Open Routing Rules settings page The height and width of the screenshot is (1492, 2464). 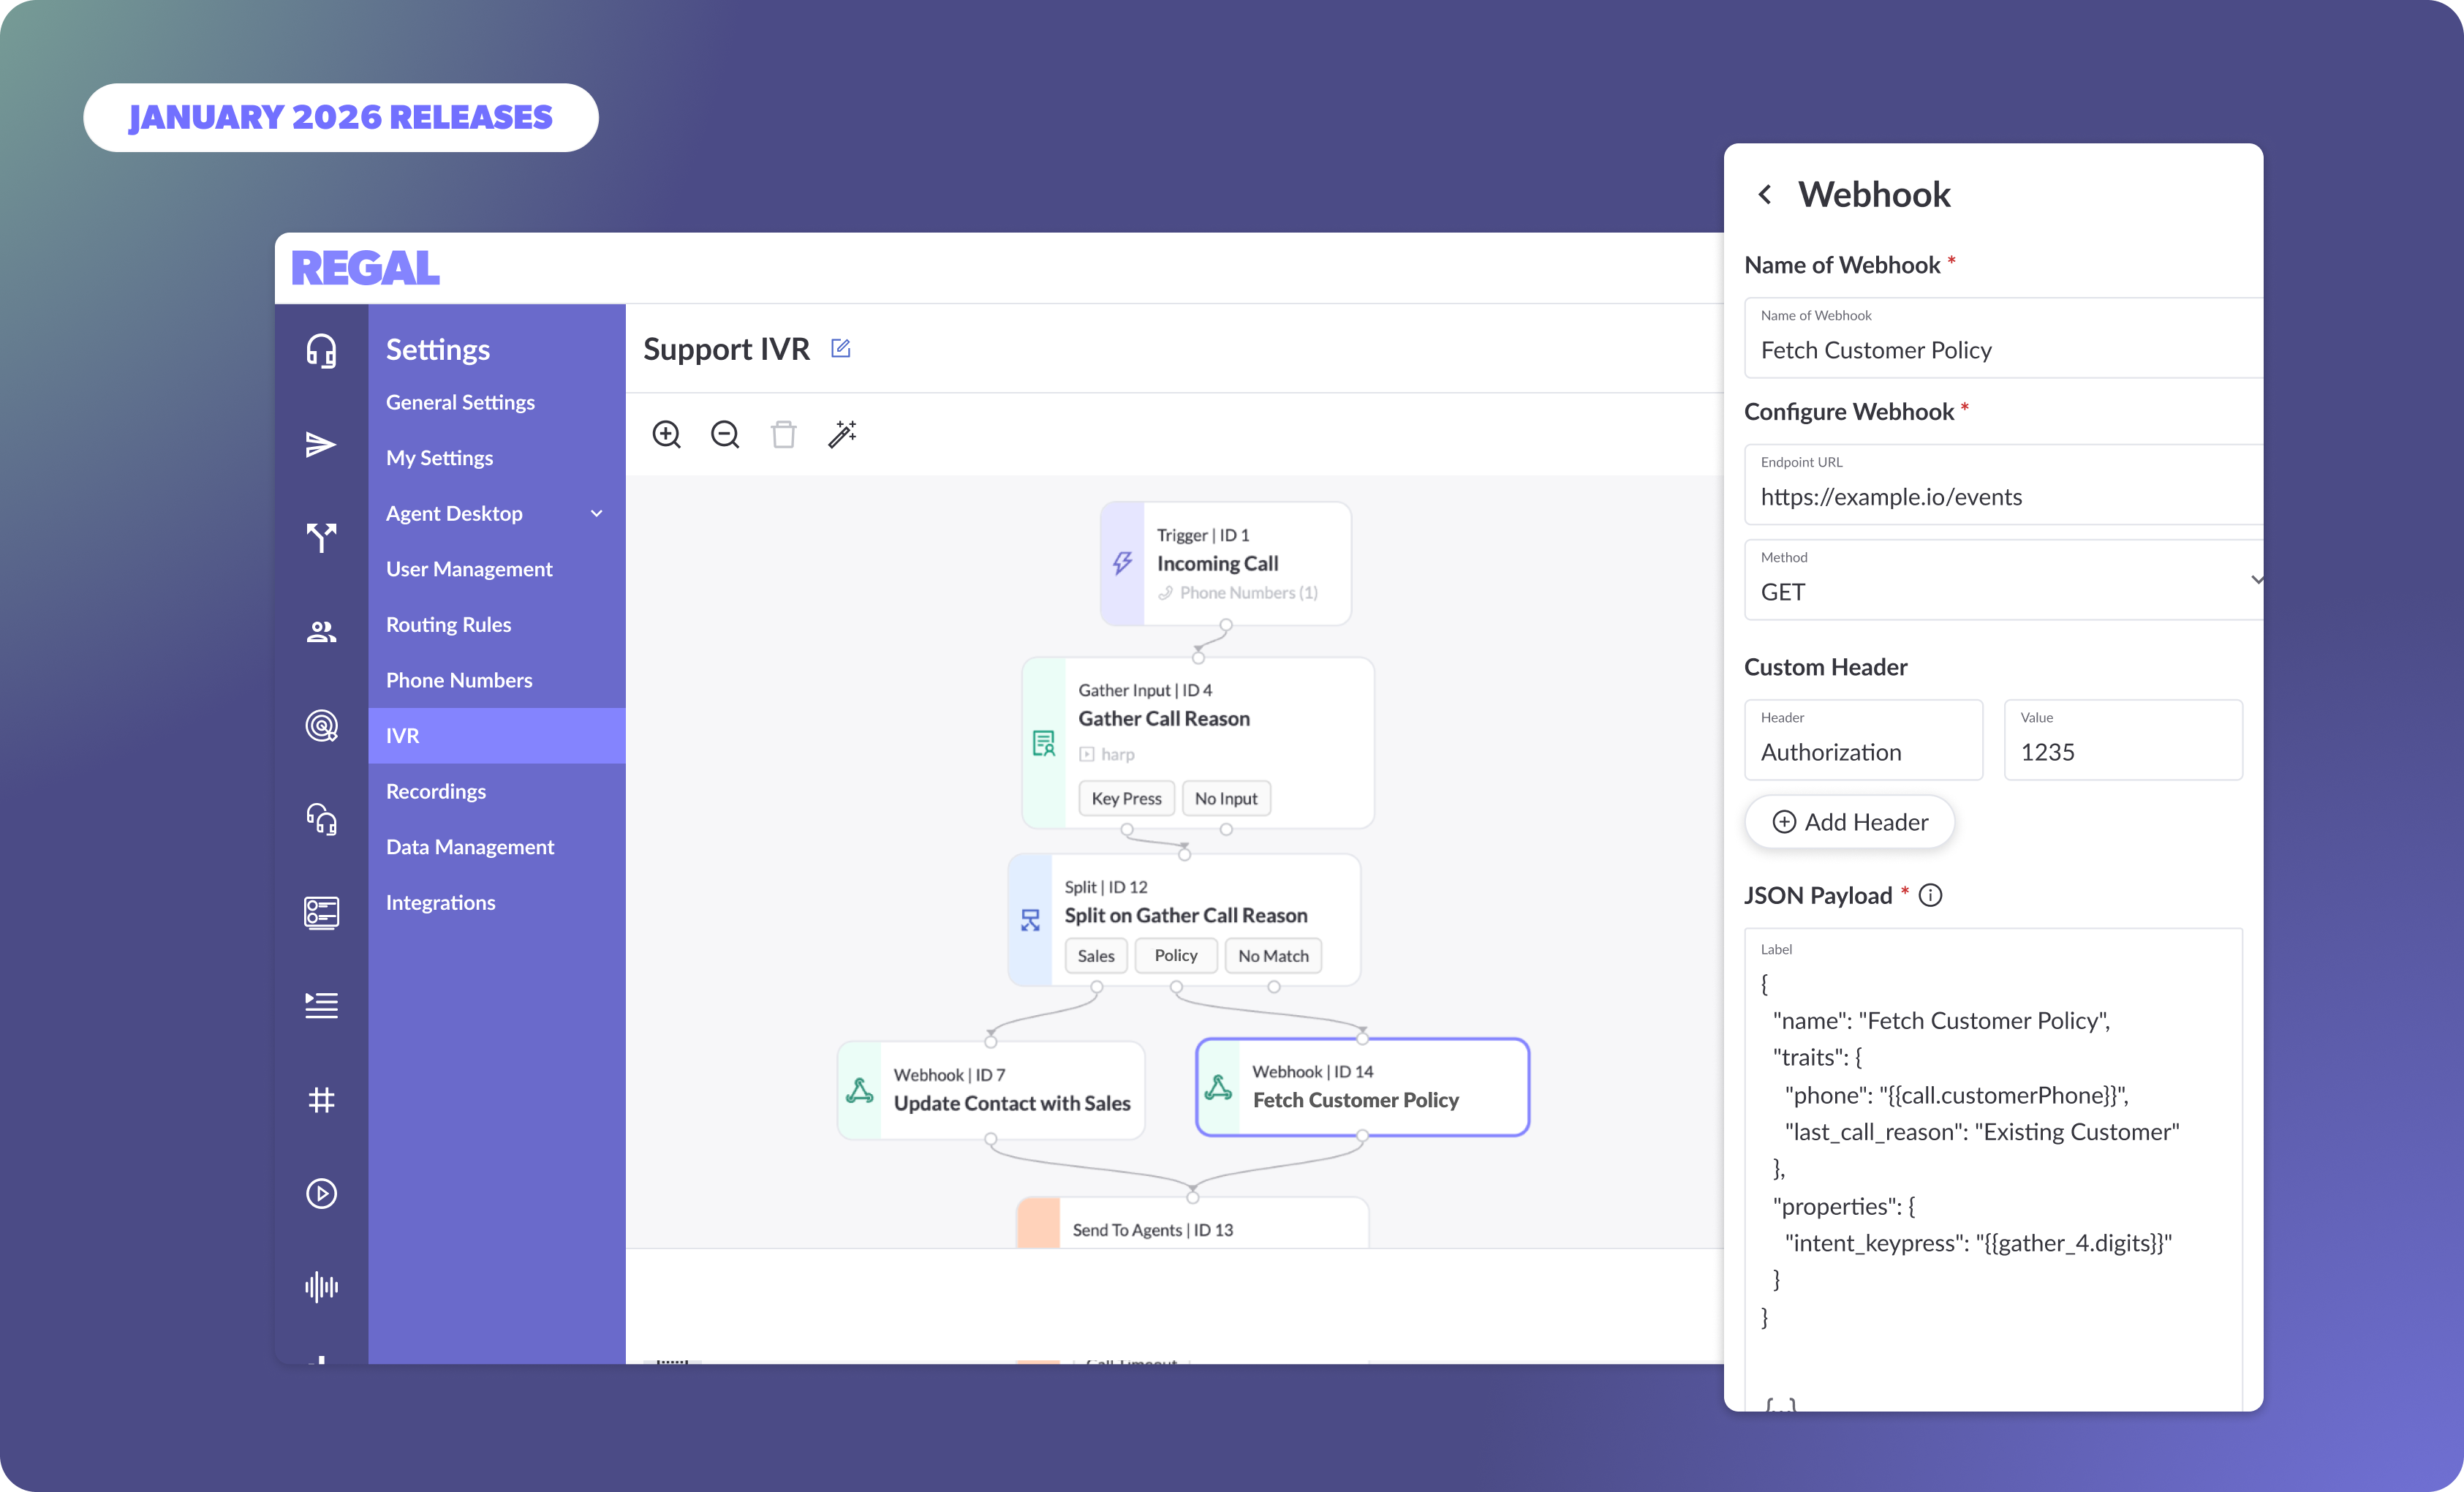click(448, 624)
